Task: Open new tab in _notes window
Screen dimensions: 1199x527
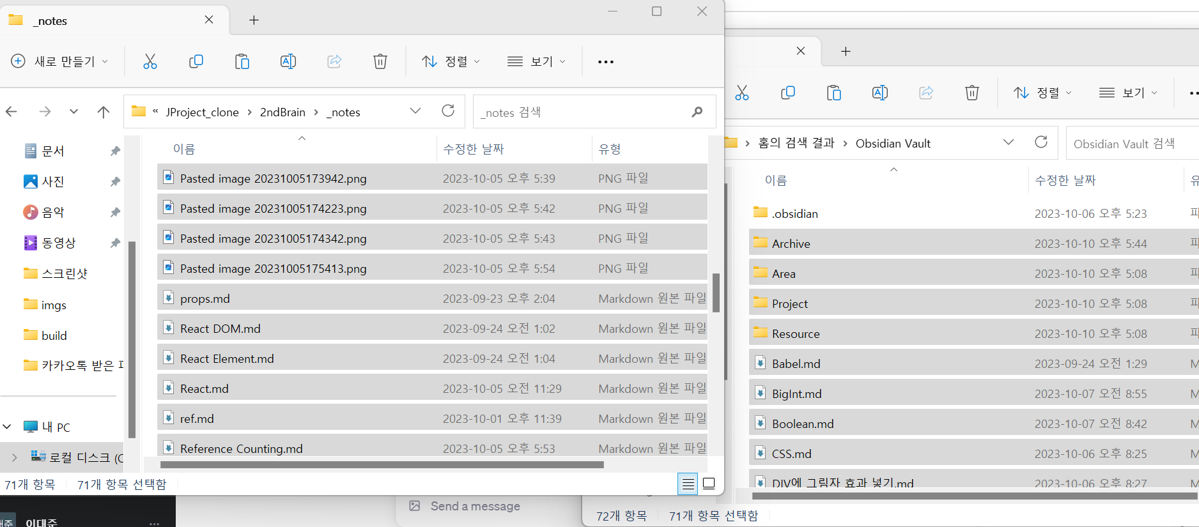Action: tap(254, 20)
